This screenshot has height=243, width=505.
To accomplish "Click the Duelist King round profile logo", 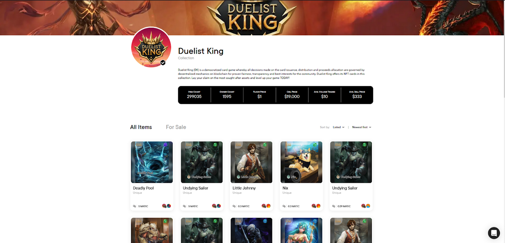I will click(151, 47).
